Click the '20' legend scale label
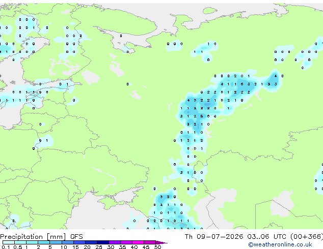Image resolution: width=323 pixels, height=249 pixels. (87, 247)
